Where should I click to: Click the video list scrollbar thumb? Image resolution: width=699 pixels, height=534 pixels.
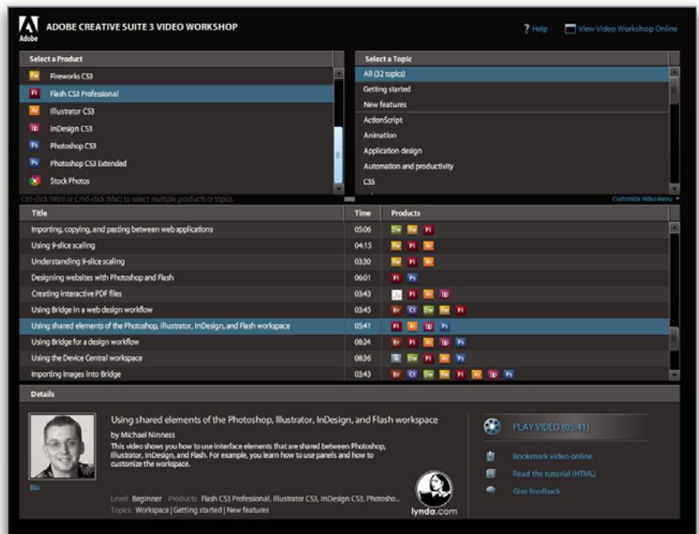point(674,340)
